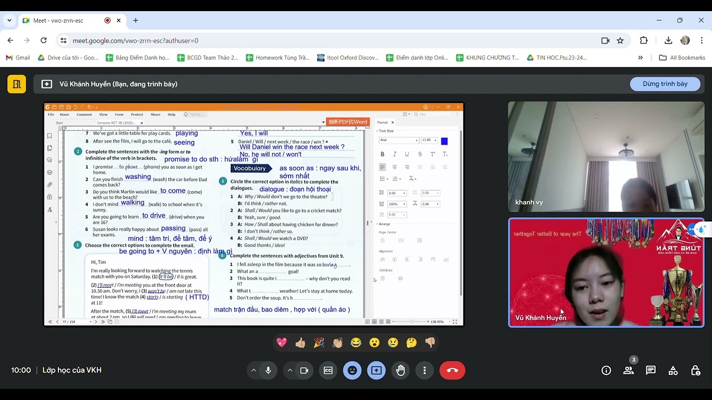Open the 100% scale dropdown
712x400 pixels.
point(397,204)
